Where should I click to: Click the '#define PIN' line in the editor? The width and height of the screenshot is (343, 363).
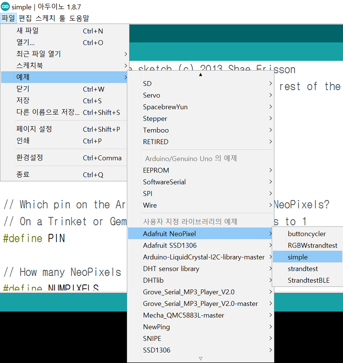coord(34,238)
